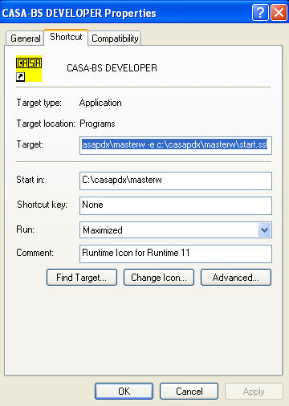Click the title bar help question mark
The width and height of the screenshot is (289, 406).
(260, 12)
